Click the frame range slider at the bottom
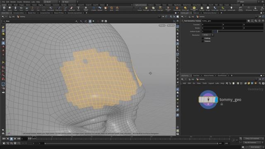Screen dimensions: 265x149 click(x=131, y=143)
